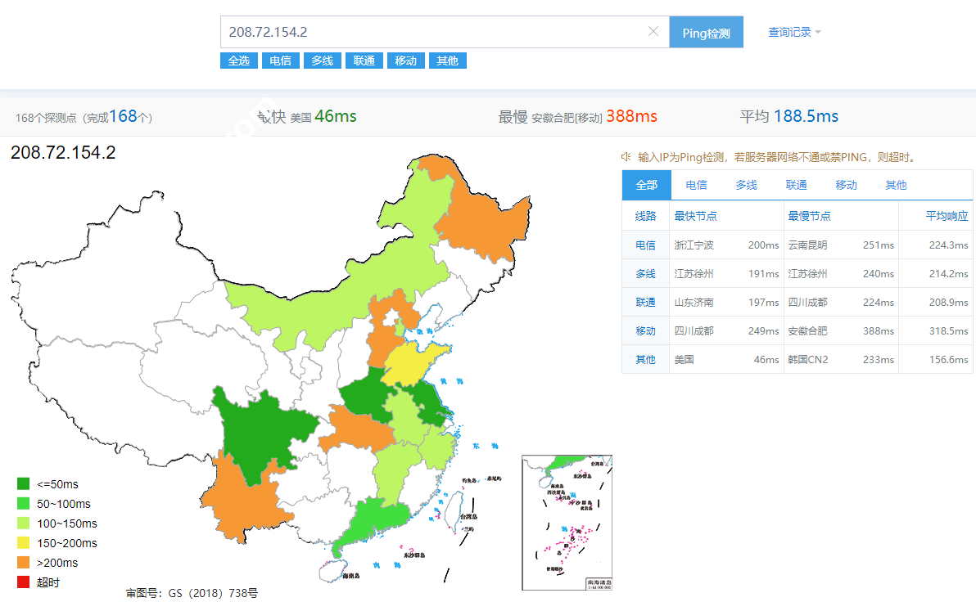Viewport: 976px width, 611px height.
Task: Click the 最快 46ms summary stat
Action: pyautogui.click(x=307, y=116)
